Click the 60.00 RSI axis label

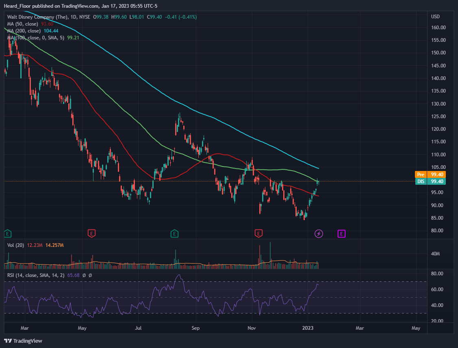tap(437, 290)
